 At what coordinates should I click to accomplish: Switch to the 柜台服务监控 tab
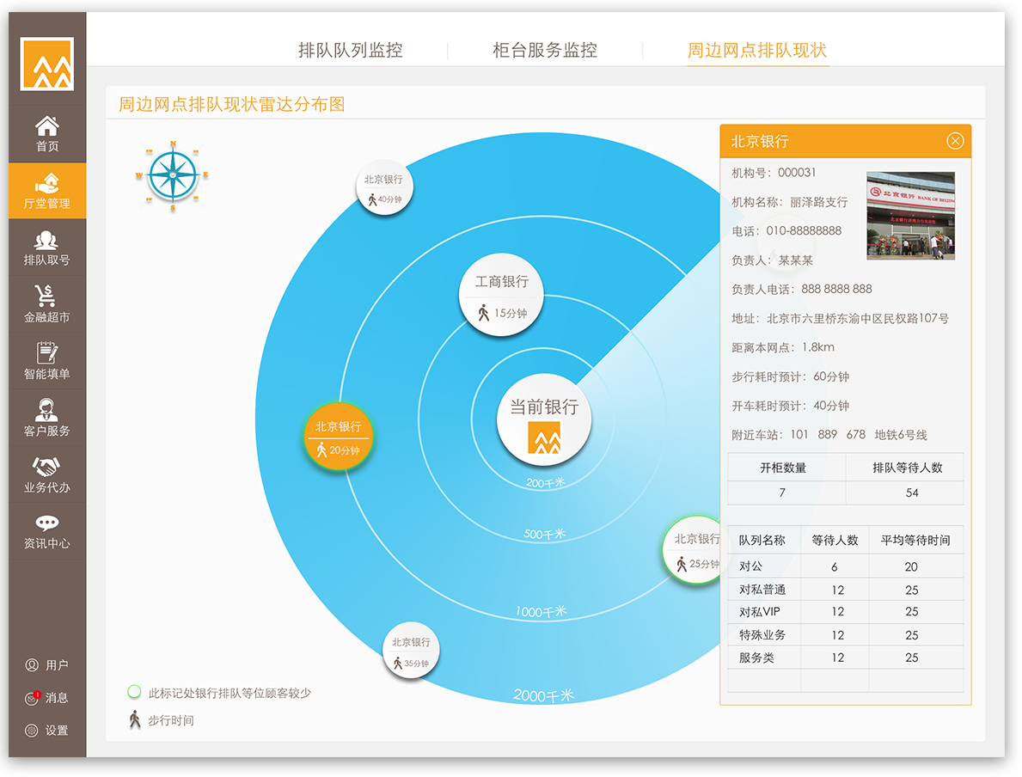(x=544, y=50)
